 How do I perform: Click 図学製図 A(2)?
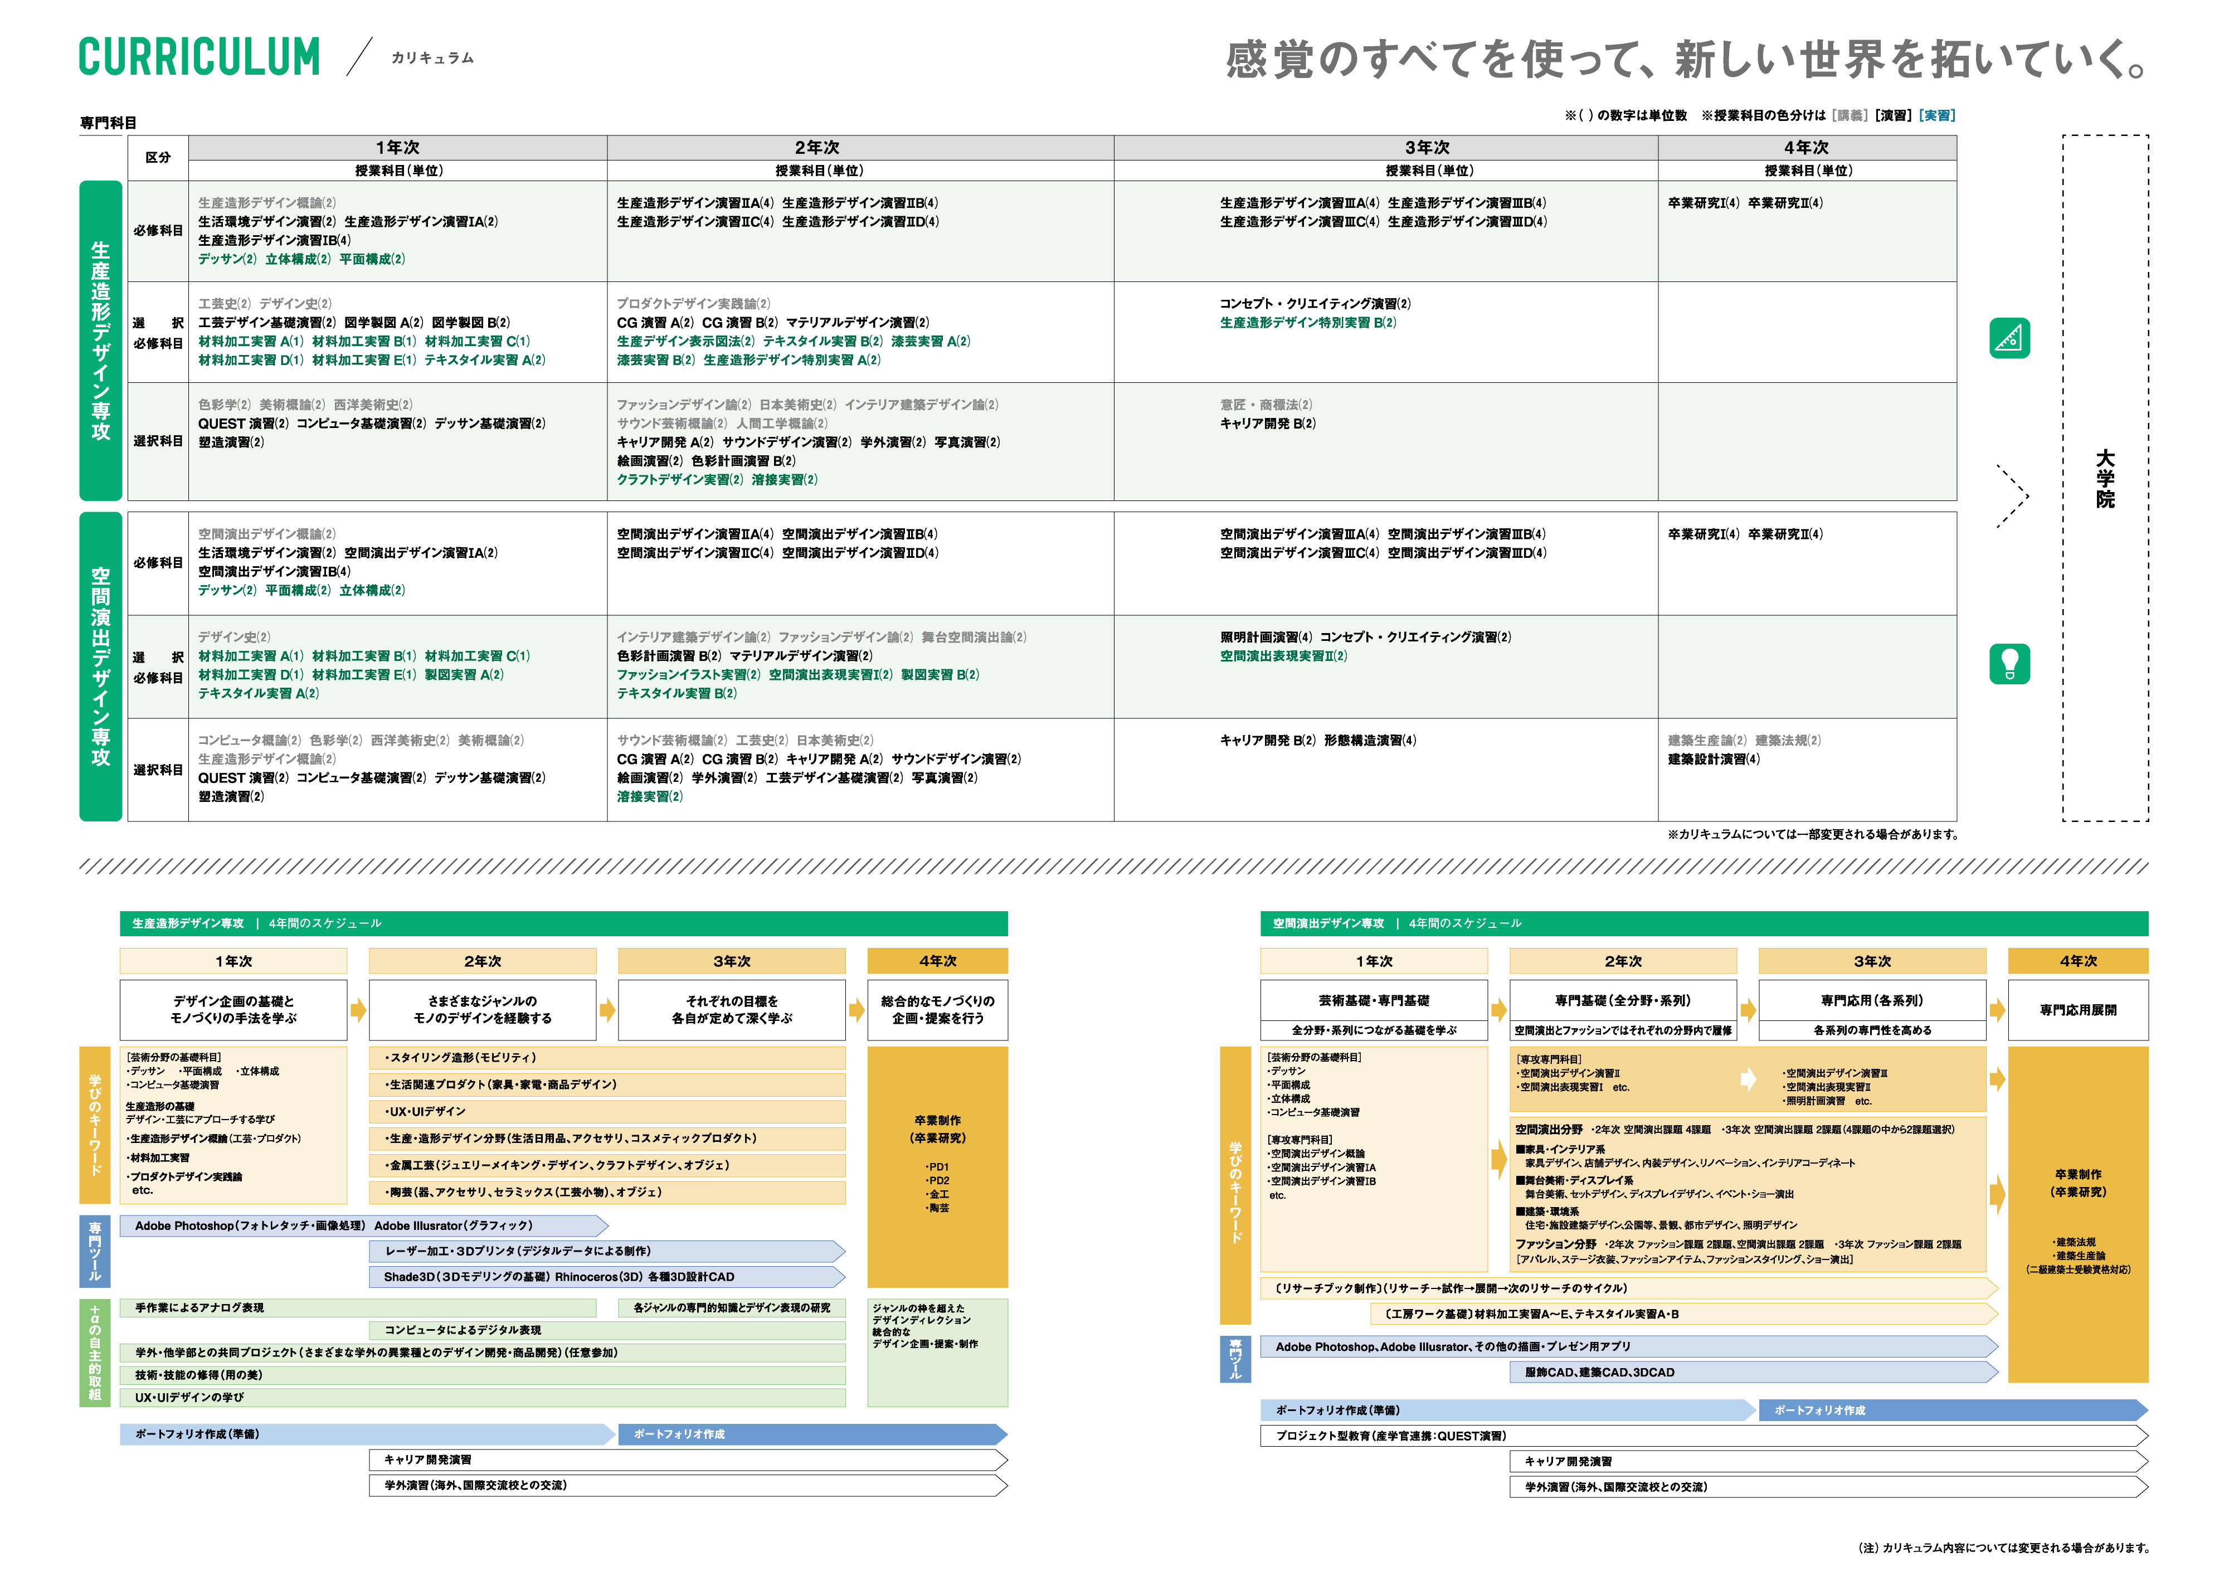pos(383,322)
